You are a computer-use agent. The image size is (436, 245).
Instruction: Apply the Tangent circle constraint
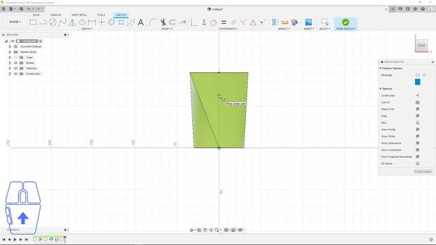tap(213, 22)
